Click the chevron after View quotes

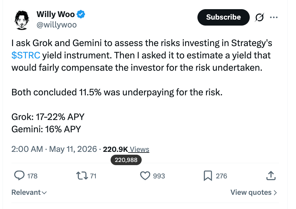[275, 193]
